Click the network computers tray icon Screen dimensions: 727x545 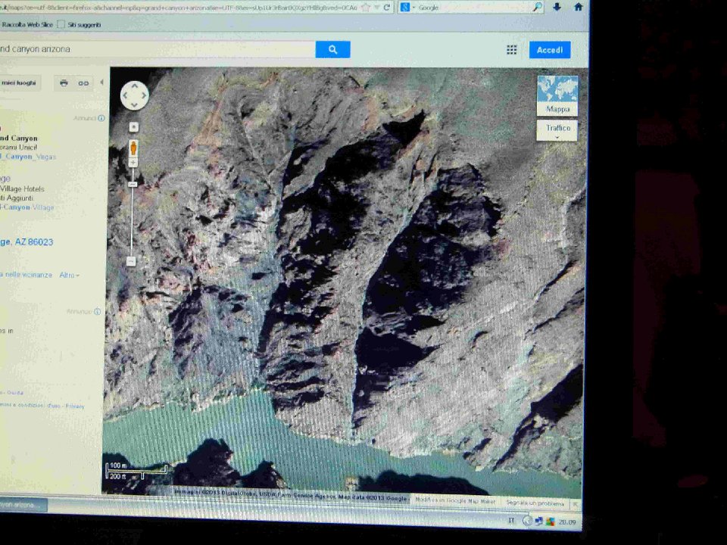coord(538,522)
